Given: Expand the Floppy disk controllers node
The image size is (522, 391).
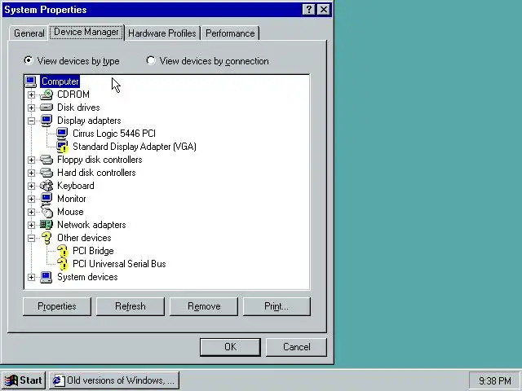Looking at the screenshot, I should (31, 160).
